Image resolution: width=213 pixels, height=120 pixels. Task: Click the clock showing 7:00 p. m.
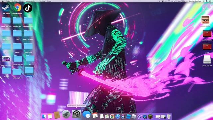click(x=183, y=1)
